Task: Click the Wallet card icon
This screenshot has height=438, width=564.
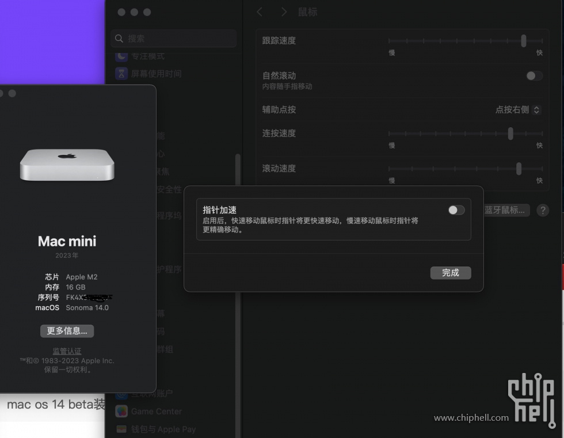Action: (x=121, y=429)
